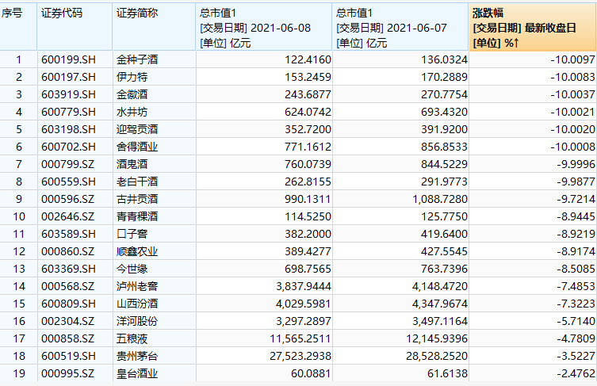The width and height of the screenshot is (597, 386).
Task: Select stock code 000596.SZ
Action: click(x=67, y=199)
